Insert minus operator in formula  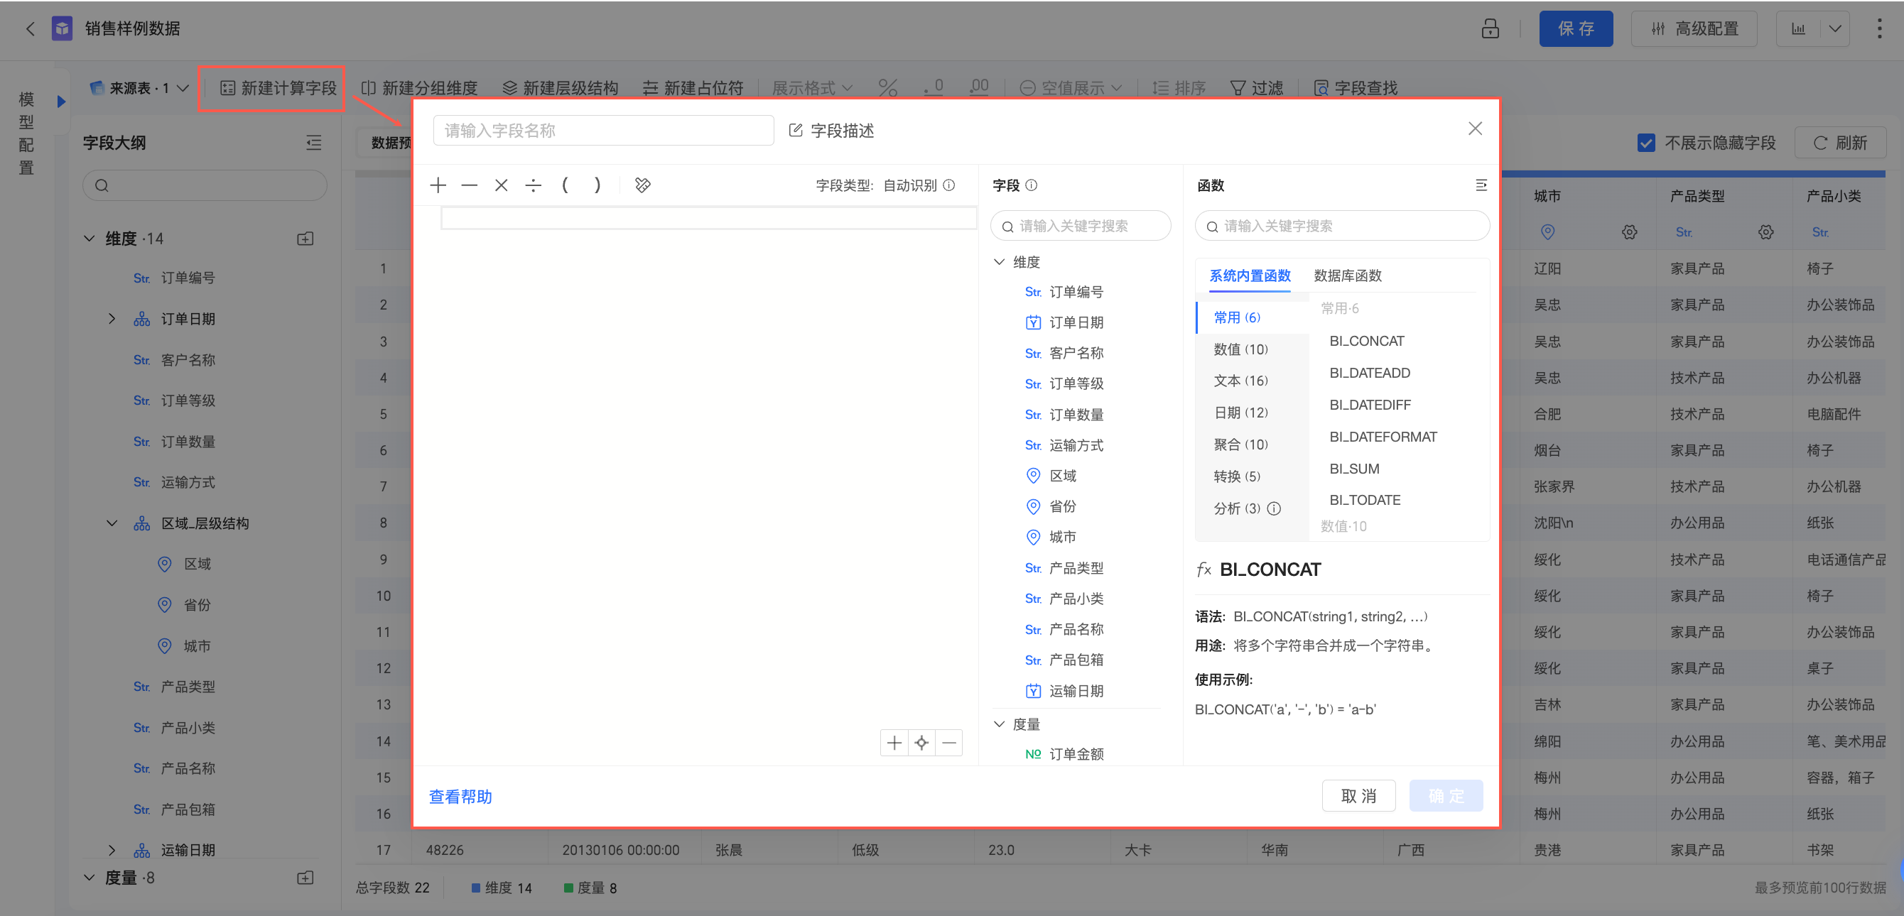(470, 185)
